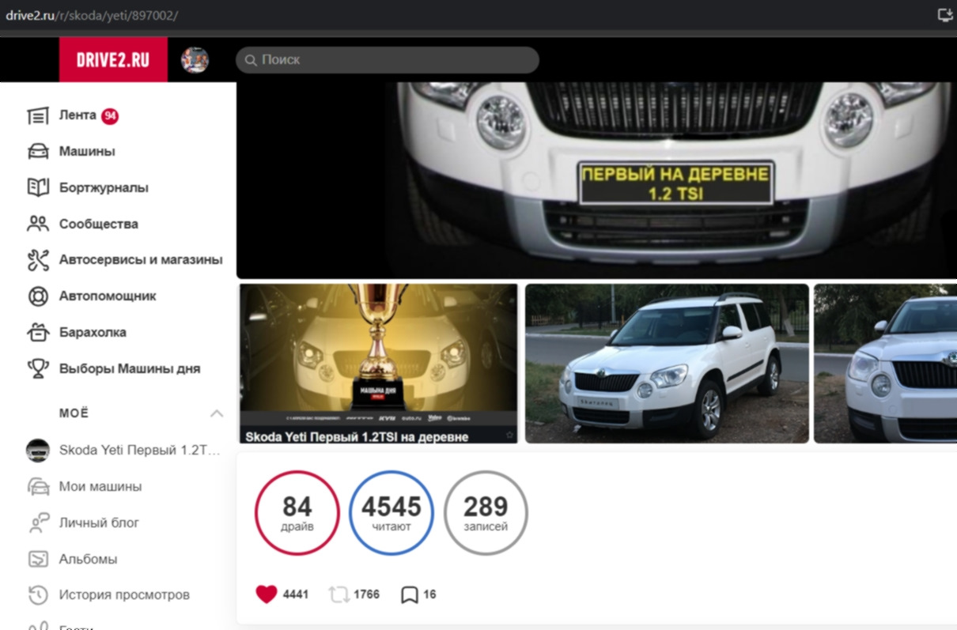This screenshot has width=957, height=630.
Task: Open the Машины car icon
Action: (x=38, y=152)
